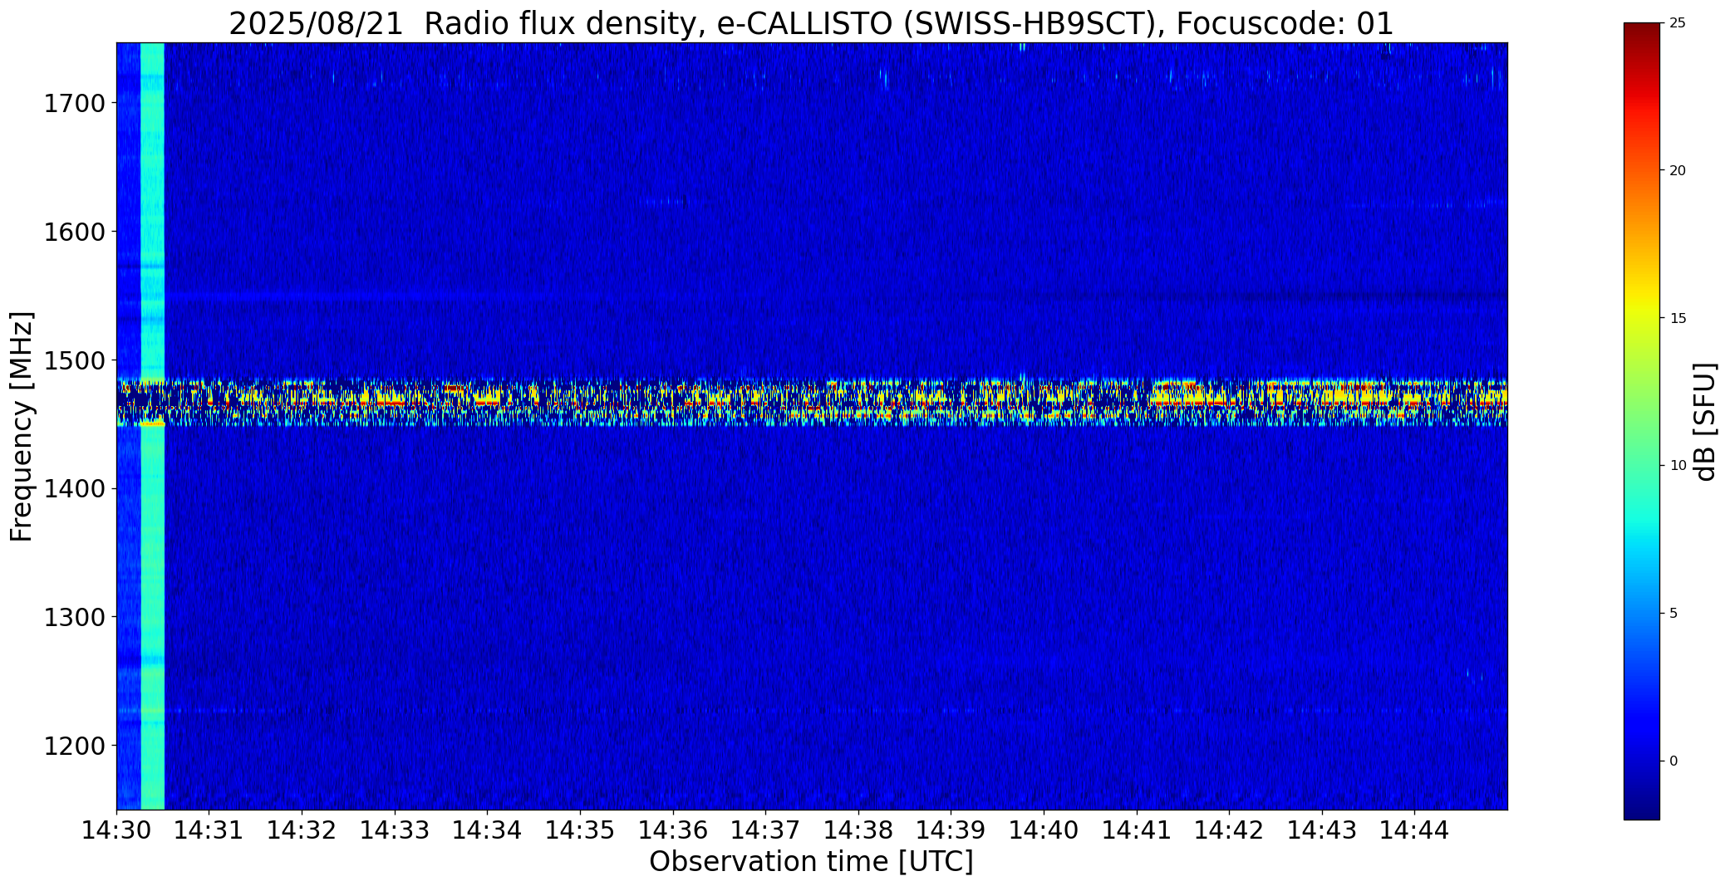Viewport: 1730px width, 886px height.
Task: Click the 1300 frequency tick label
Action: pyautogui.click(x=76, y=618)
